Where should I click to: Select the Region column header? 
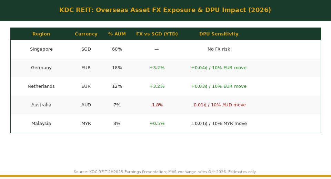point(41,34)
